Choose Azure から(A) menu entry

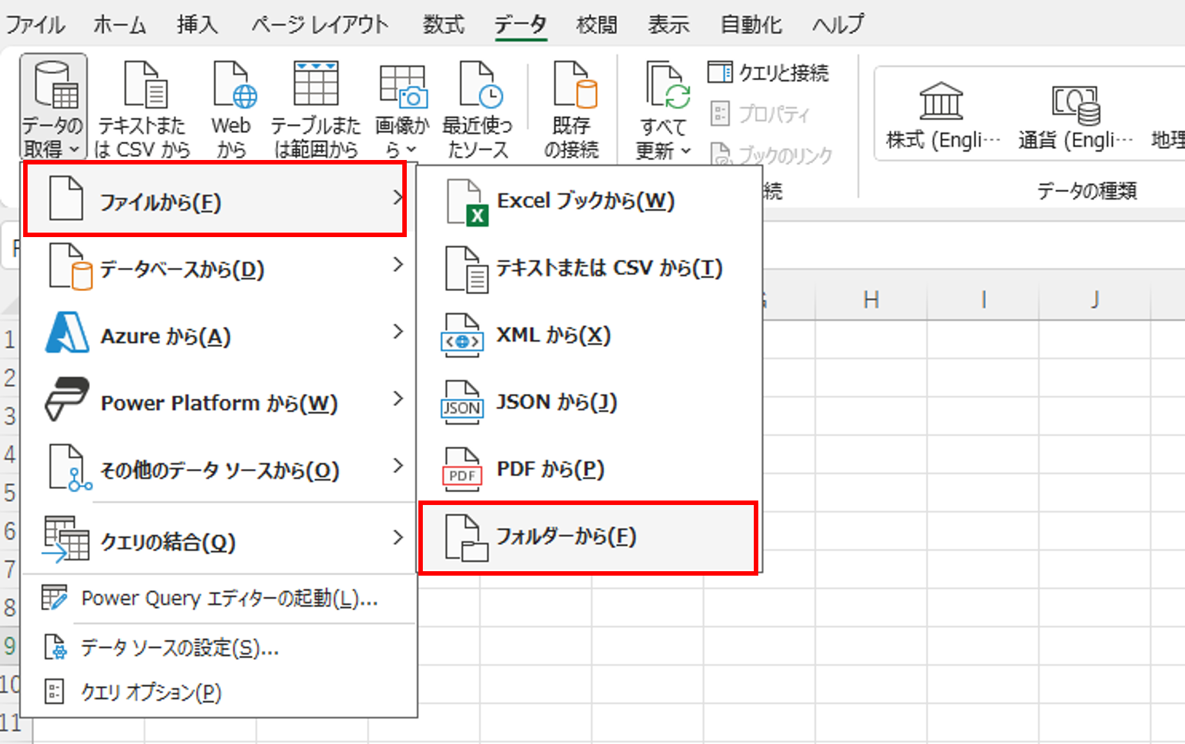pyautogui.click(x=218, y=335)
